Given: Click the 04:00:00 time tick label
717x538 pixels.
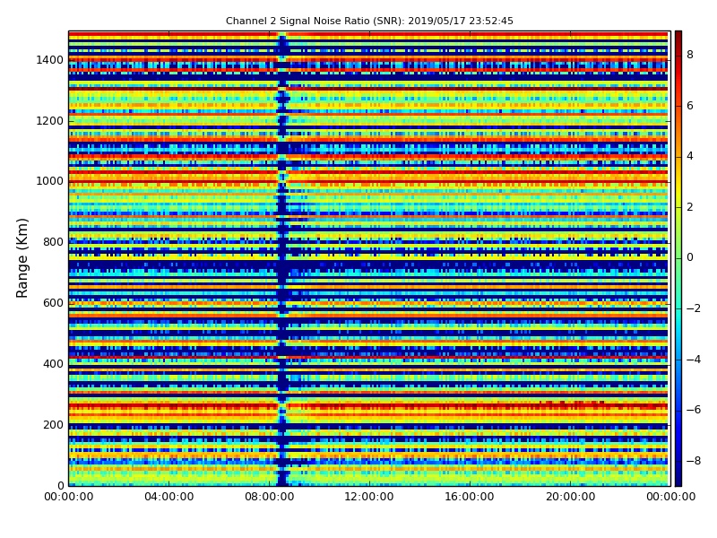Looking at the screenshot, I should [x=168, y=497].
